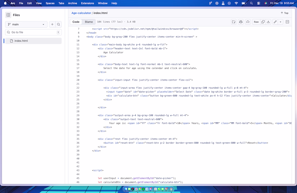Jump to Top of the file
This screenshot has height=193, width=297.
pyautogui.click(x=285, y=13)
